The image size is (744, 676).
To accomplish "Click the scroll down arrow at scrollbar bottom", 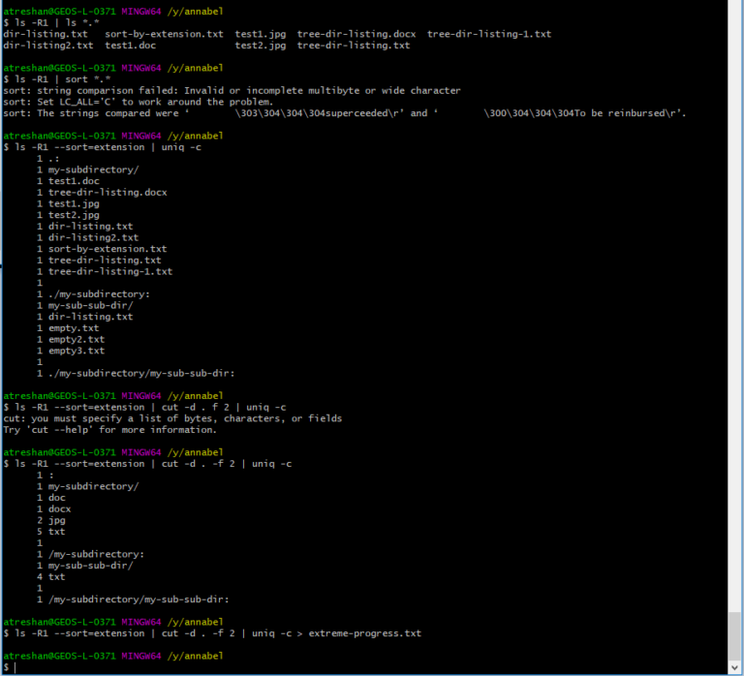I will click(x=735, y=667).
